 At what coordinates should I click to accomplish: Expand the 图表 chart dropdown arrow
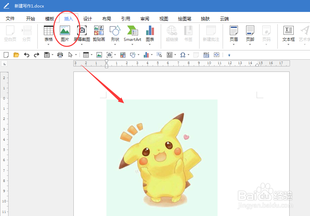pos(150,44)
